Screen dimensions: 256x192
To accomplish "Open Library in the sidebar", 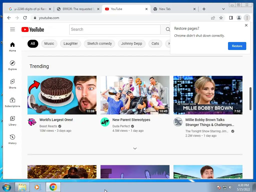I will pos(12,121).
